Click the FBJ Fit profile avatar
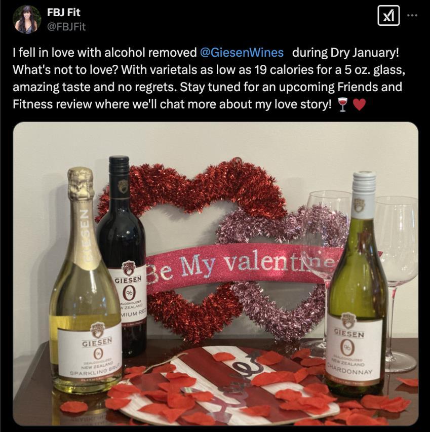The width and height of the screenshot is (430, 432). pos(27,19)
